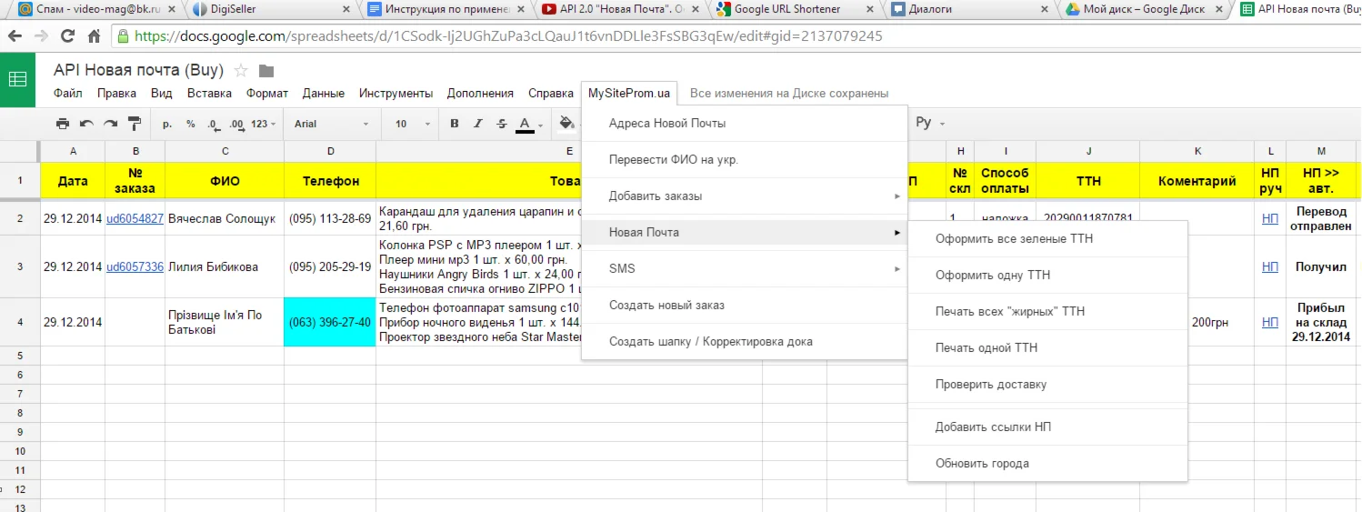
Task: Select cyan phone cell (063) 396-27-40
Action: [x=330, y=322]
